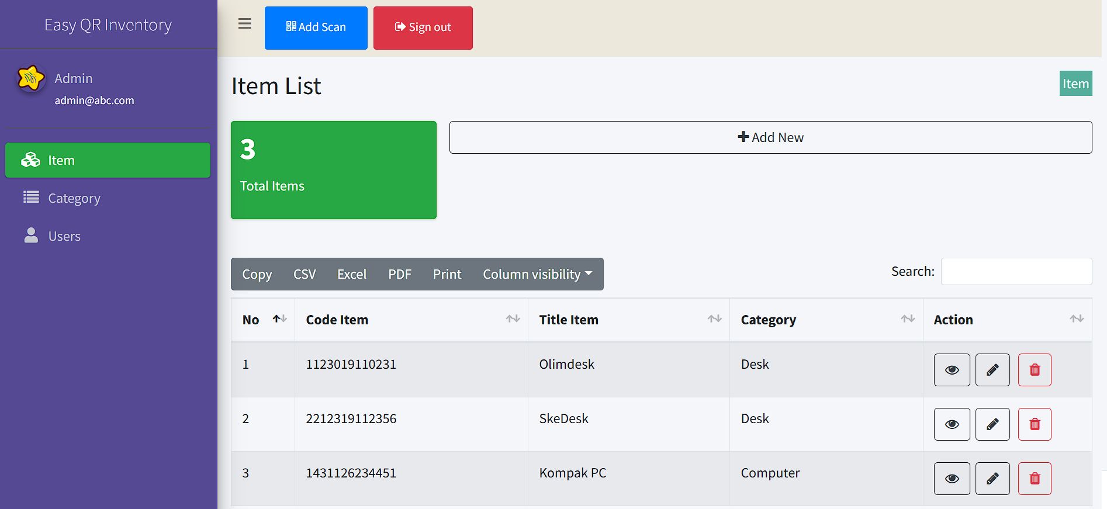Image resolution: width=1107 pixels, height=509 pixels.
Task: Click the edit pencil for SkeDesk
Action: [x=992, y=424]
